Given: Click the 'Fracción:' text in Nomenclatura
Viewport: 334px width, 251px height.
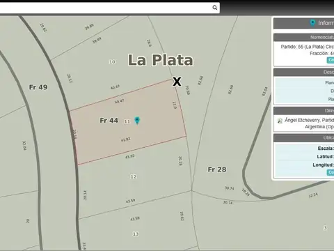Looking at the screenshot, I should pos(319,54).
